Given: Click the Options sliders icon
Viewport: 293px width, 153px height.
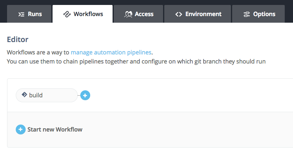Looking at the screenshot, I should tap(247, 14).
